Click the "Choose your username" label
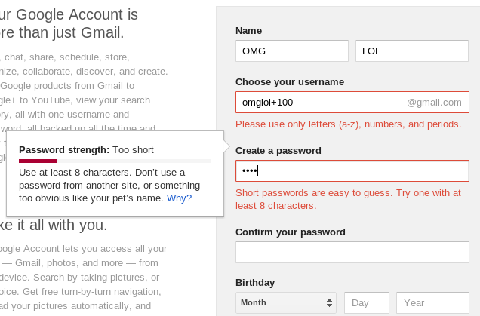Screen dimensions: 480x316 pyautogui.click(x=290, y=81)
